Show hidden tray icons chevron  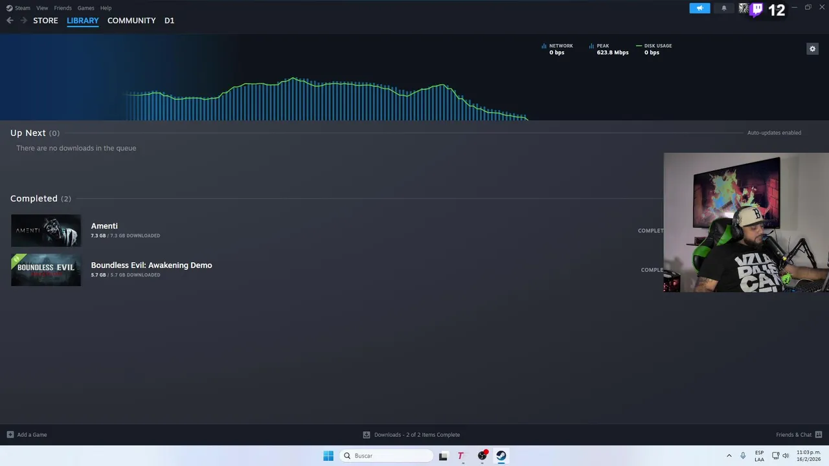pyautogui.click(x=729, y=456)
